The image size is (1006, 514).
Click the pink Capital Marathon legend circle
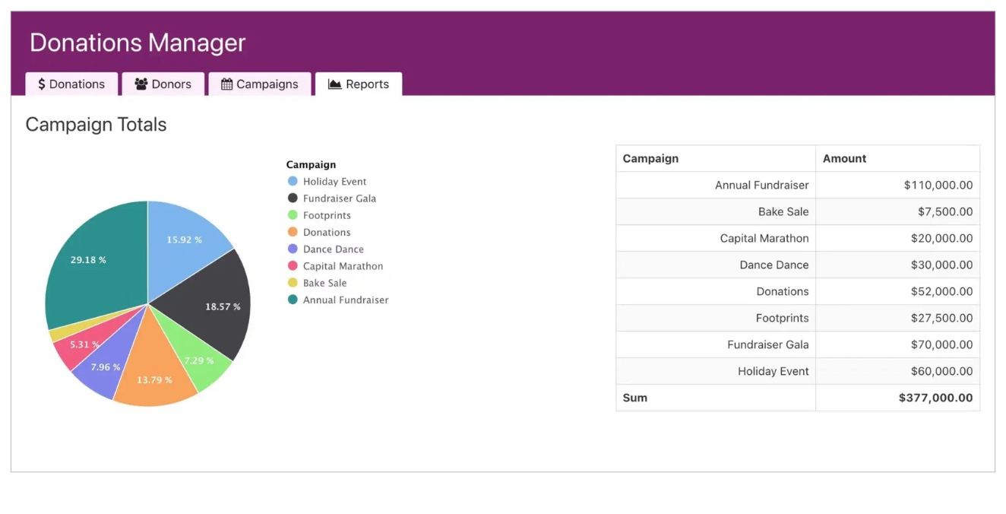tap(293, 266)
